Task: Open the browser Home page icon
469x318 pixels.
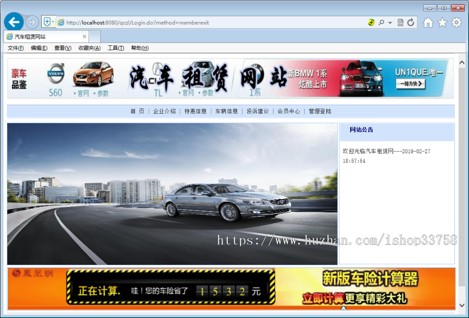Action: (427, 22)
